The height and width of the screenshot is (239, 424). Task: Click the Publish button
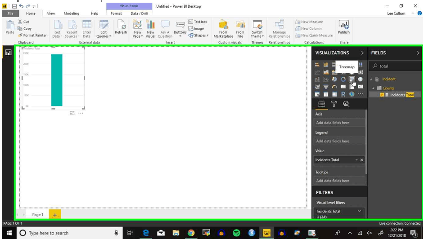click(344, 27)
